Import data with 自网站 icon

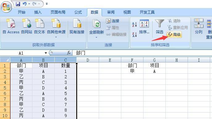[27, 26]
